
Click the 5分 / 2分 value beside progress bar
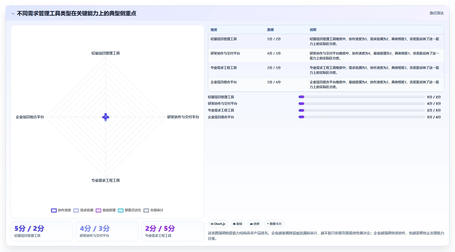coord(434,97)
